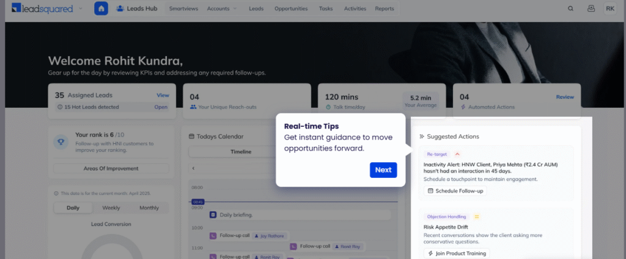The width and height of the screenshot is (626, 259).
Task: Open Areas Of Improvement button
Action: coord(111,168)
